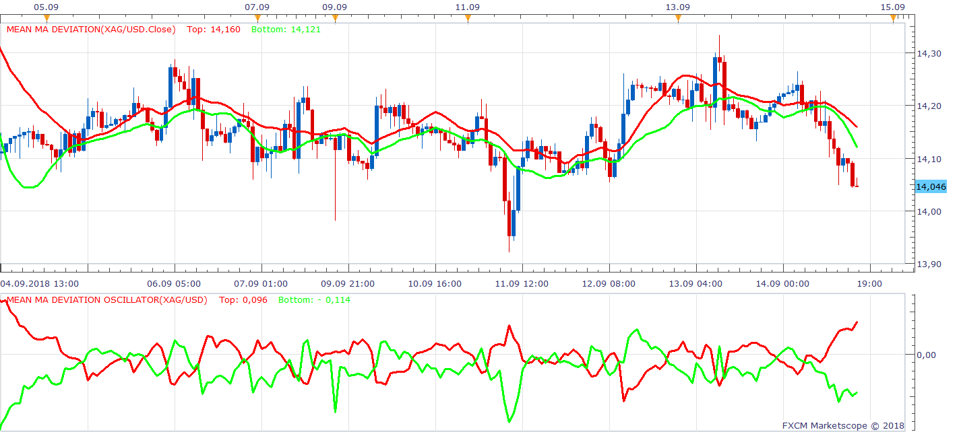Image resolution: width=959 pixels, height=432 pixels.
Task: Click the orange day marker under 11.09
Action: coord(467,18)
